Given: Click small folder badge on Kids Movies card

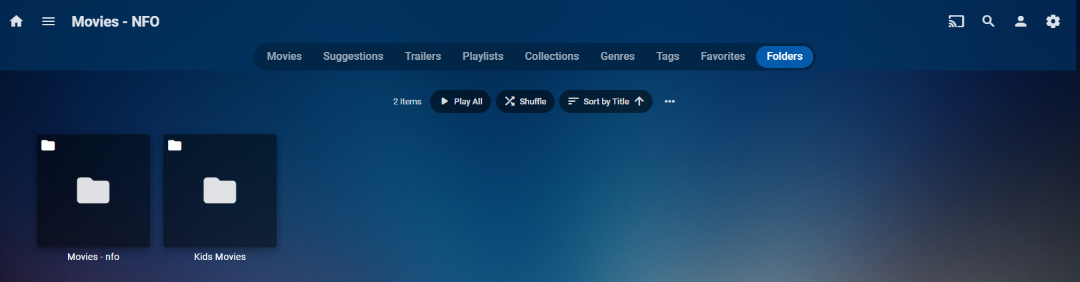Looking at the screenshot, I should coord(175,146).
